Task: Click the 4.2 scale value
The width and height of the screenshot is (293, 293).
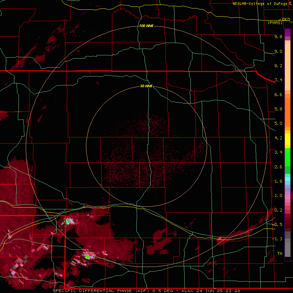Action: [x=278, y=138]
